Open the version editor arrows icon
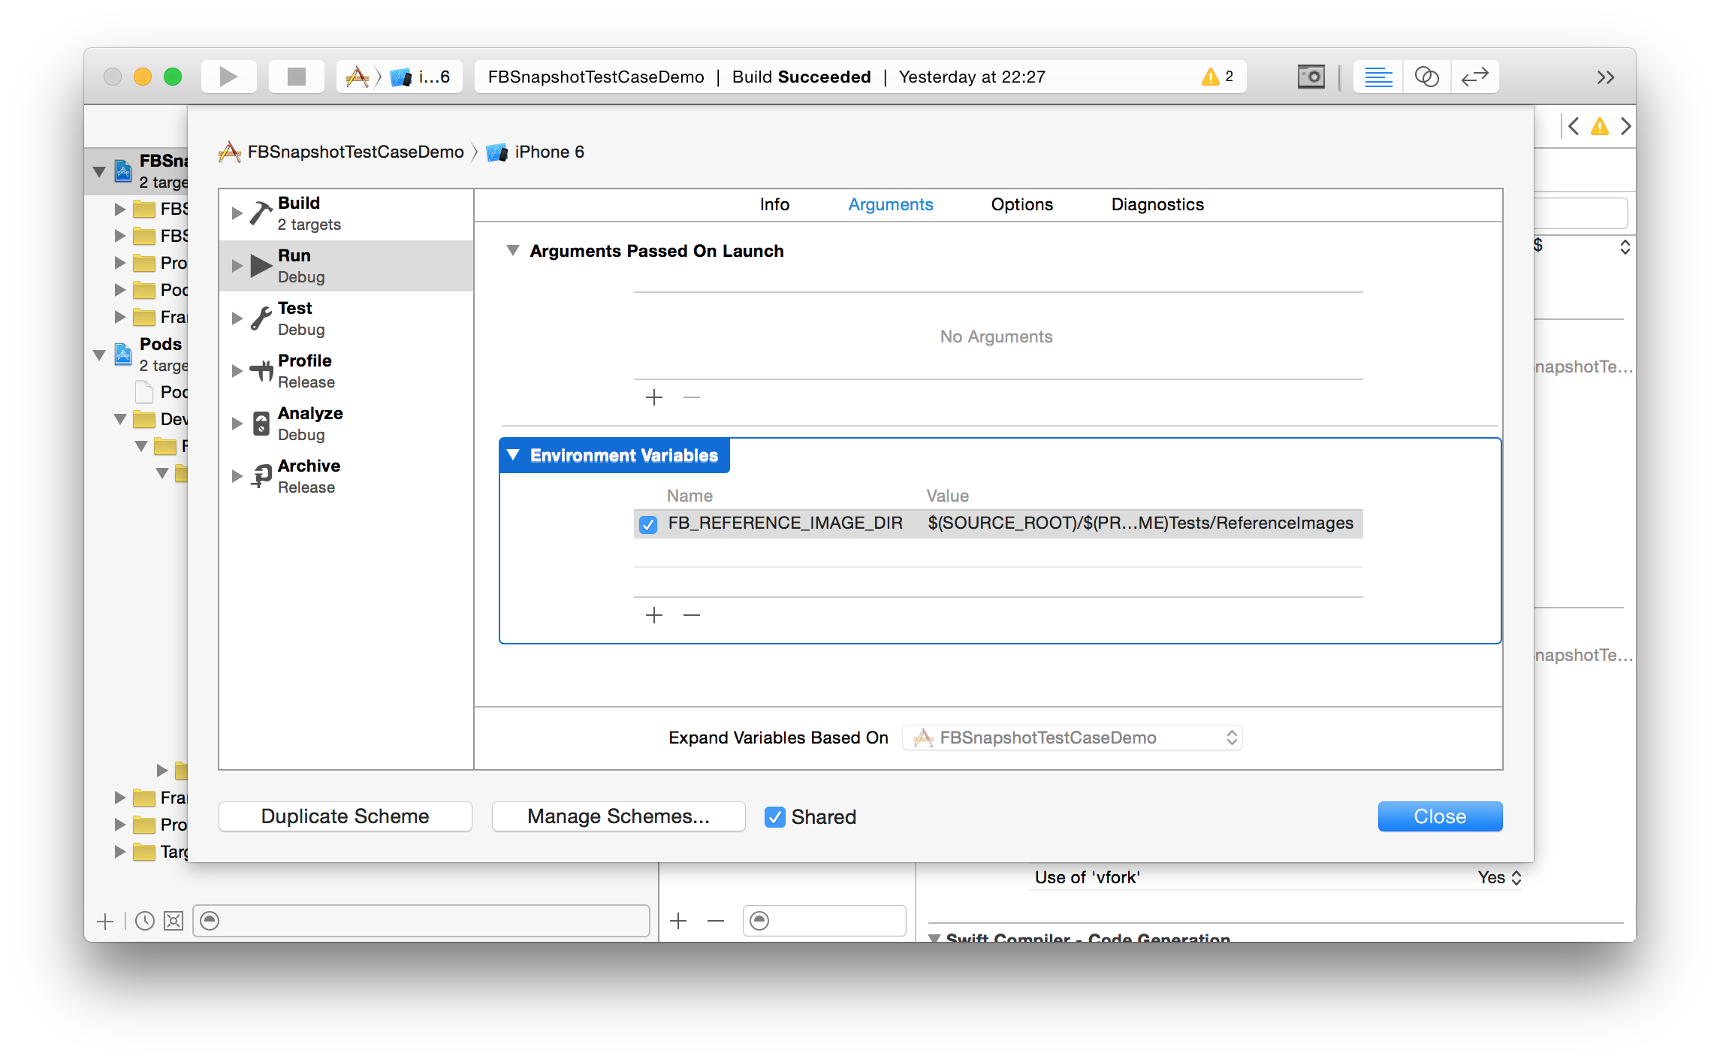Image resolution: width=1720 pixels, height=1062 pixels. (x=1474, y=77)
